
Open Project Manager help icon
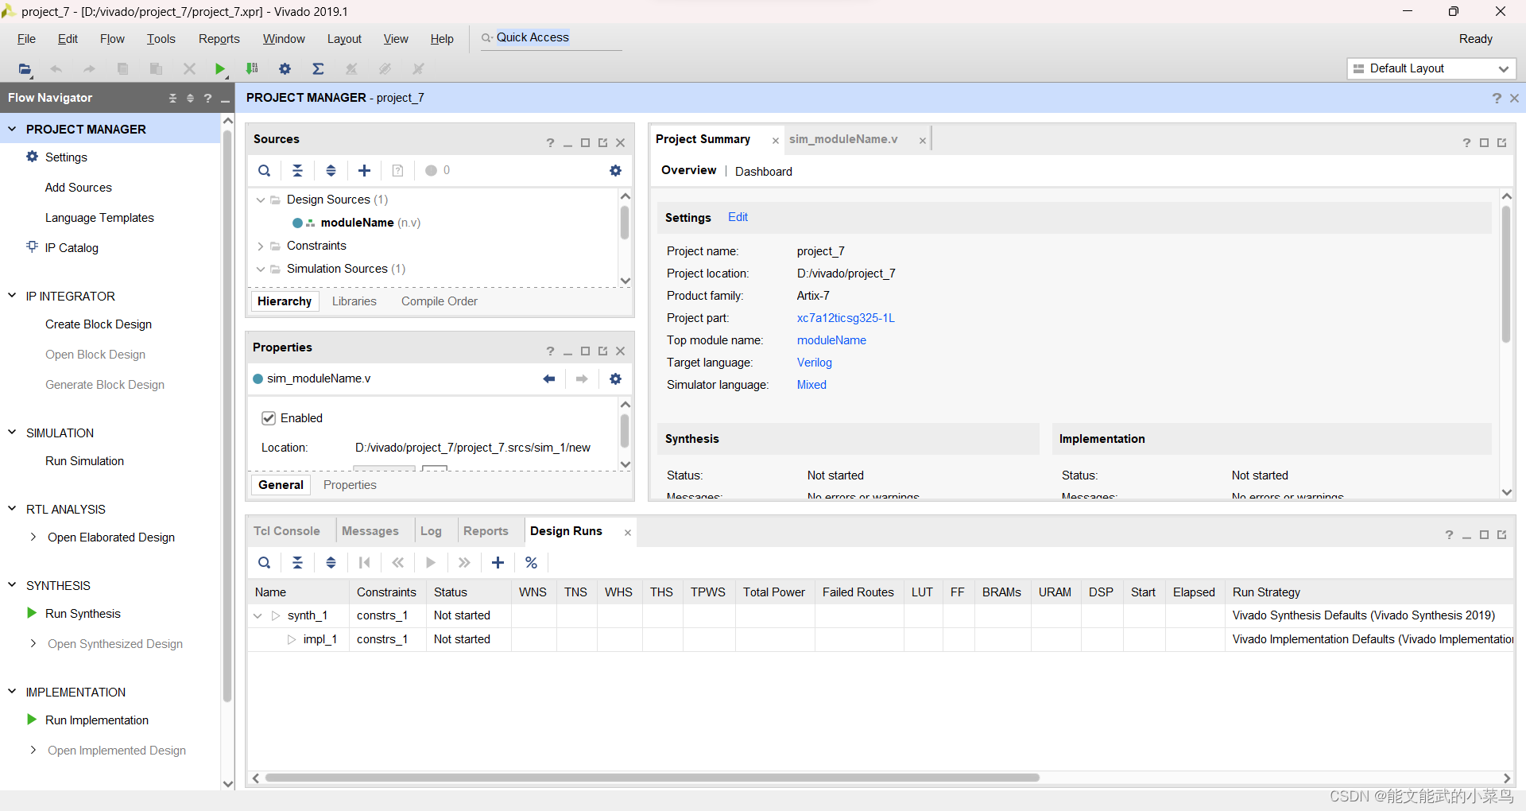1497,98
